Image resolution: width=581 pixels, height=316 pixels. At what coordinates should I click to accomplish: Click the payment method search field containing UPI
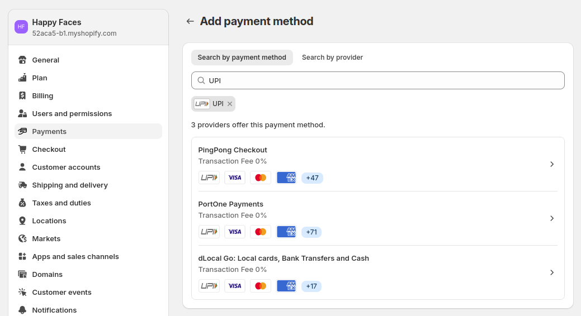coord(378,80)
